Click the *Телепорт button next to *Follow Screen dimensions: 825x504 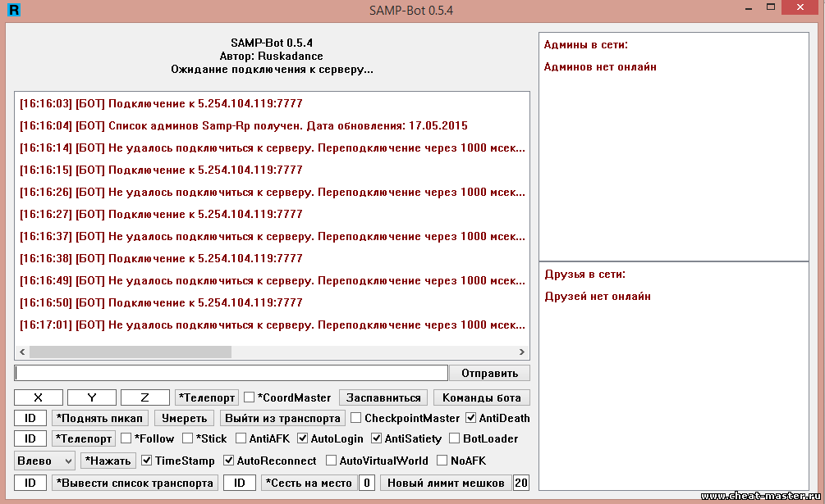point(85,438)
